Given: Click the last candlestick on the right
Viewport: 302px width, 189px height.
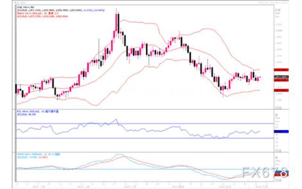Looking at the screenshot, I should click(x=258, y=79).
